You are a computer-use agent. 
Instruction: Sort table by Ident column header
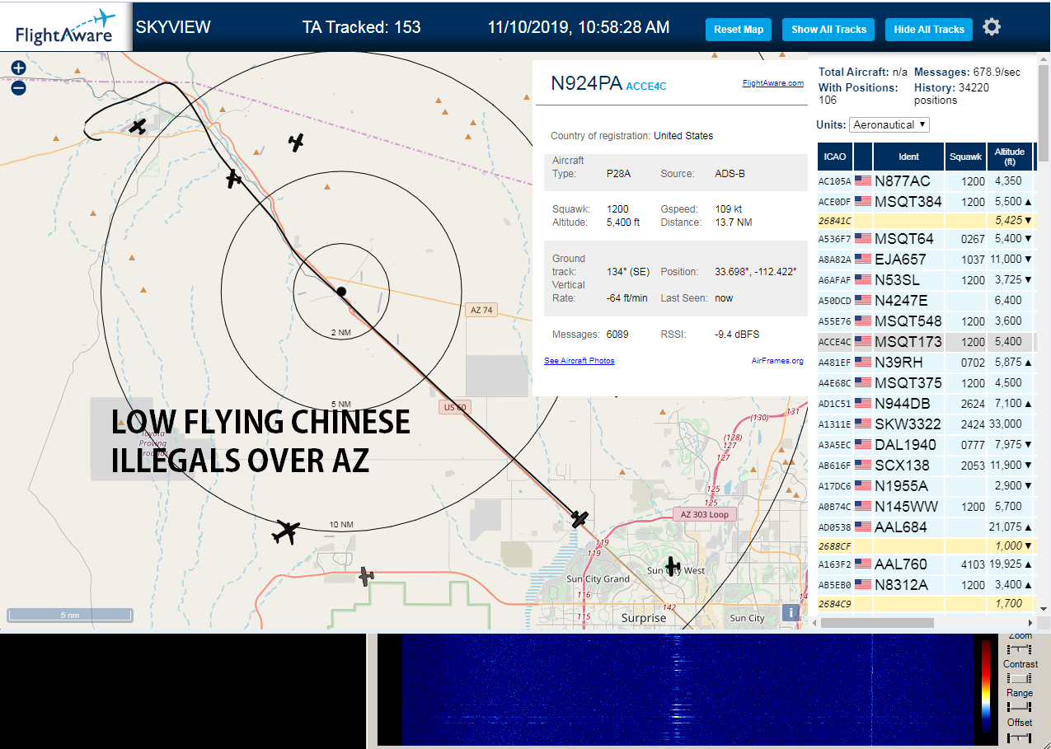[908, 157]
